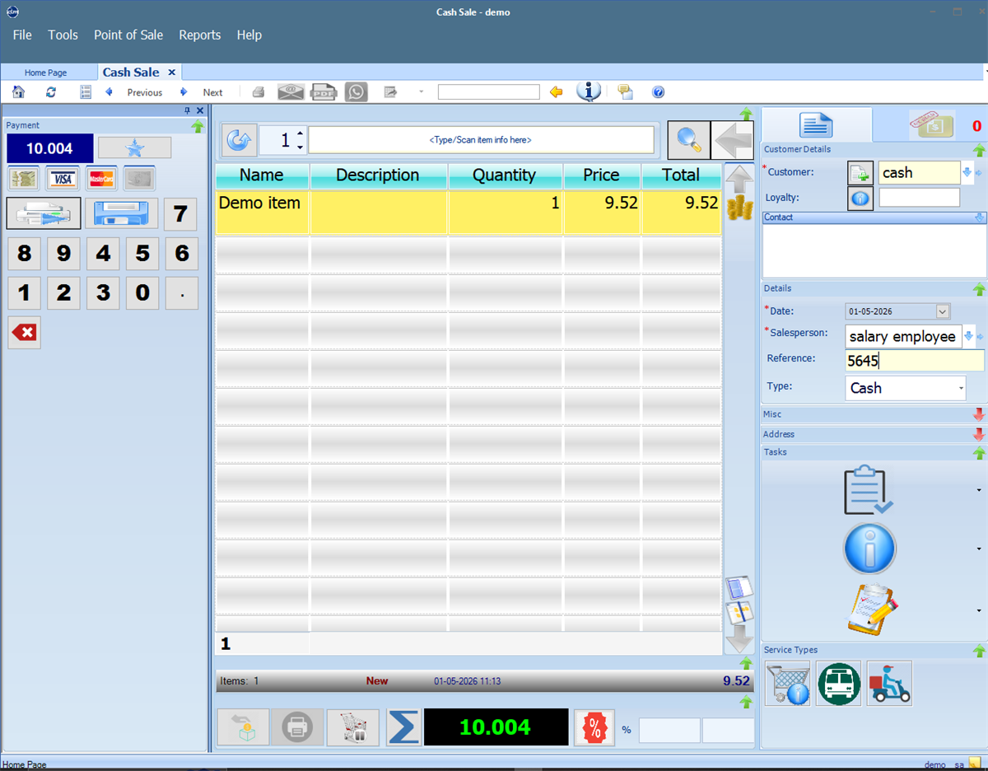Click the blue sigma total button
Screen dimensions: 988x771
(x=403, y=727)
